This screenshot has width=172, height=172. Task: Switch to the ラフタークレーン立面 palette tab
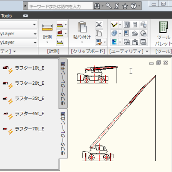pyautogui.click(x=63, y=134)
